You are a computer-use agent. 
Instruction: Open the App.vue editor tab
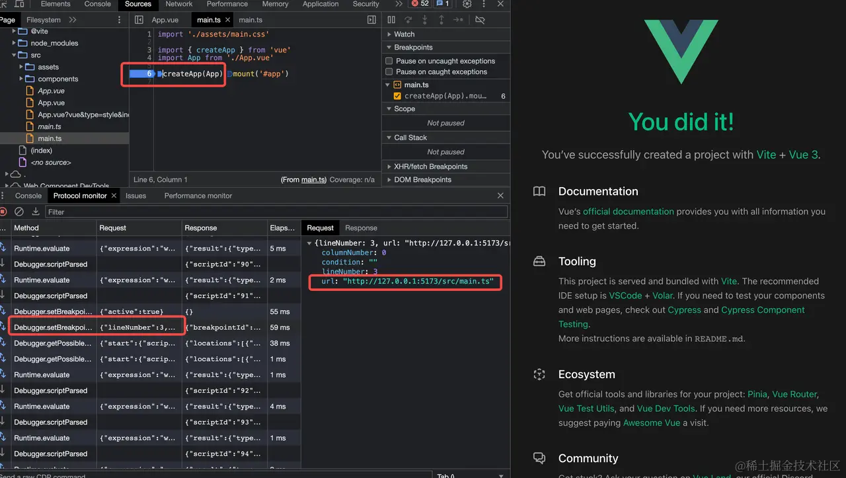click(165, 20)
